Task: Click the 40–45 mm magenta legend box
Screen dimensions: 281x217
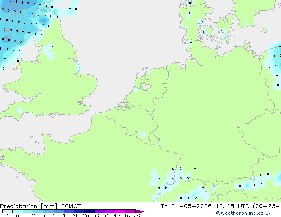Action: 120,211
